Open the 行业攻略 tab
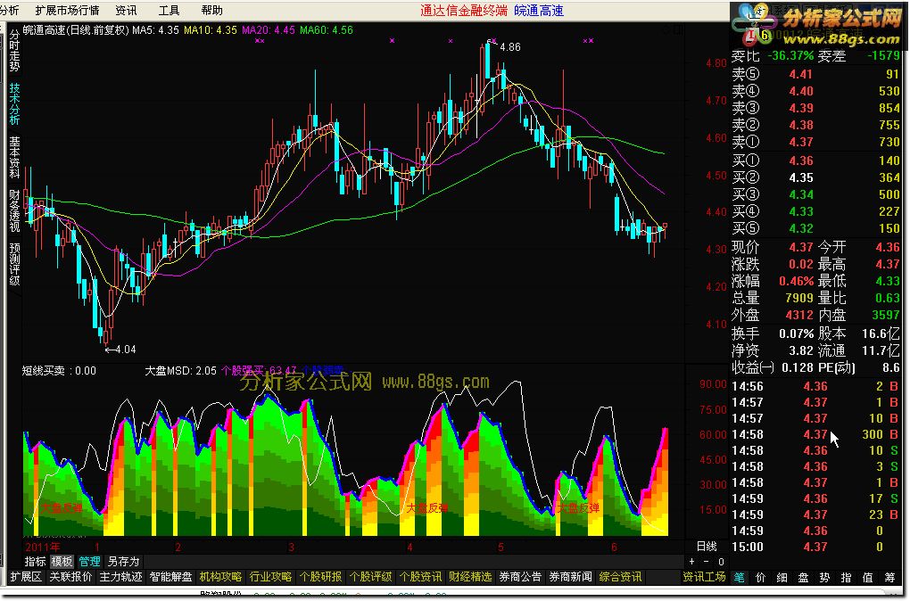The width and height of the screenshot is (910, 601). point(270,577)
